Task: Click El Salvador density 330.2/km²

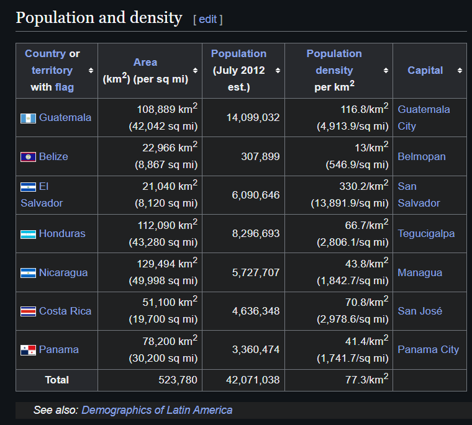Action: 364,186
